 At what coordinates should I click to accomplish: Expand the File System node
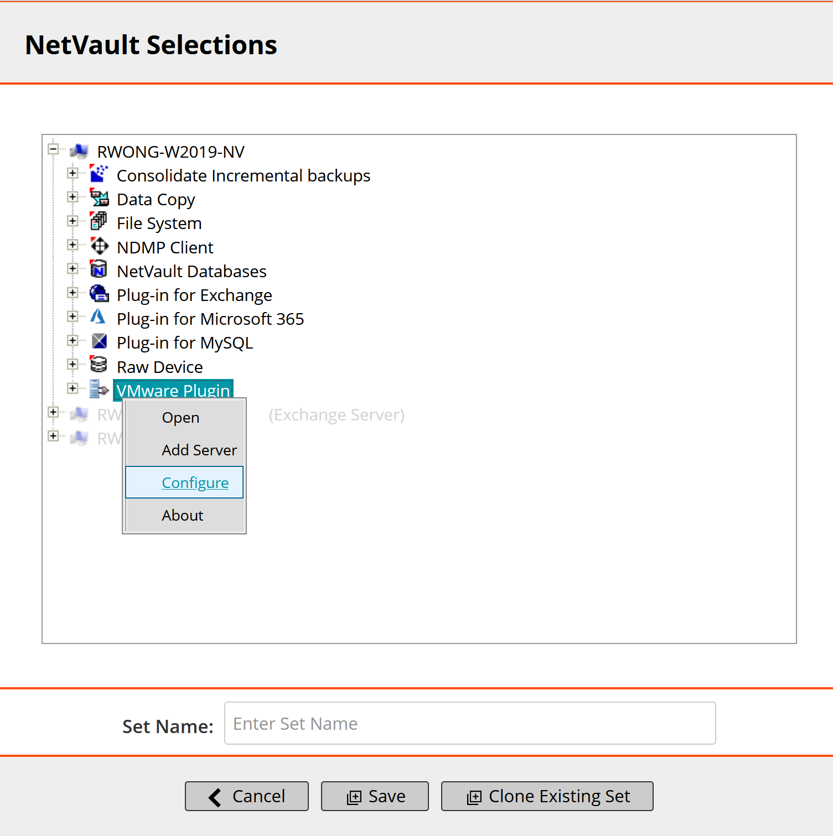point(73,221)
